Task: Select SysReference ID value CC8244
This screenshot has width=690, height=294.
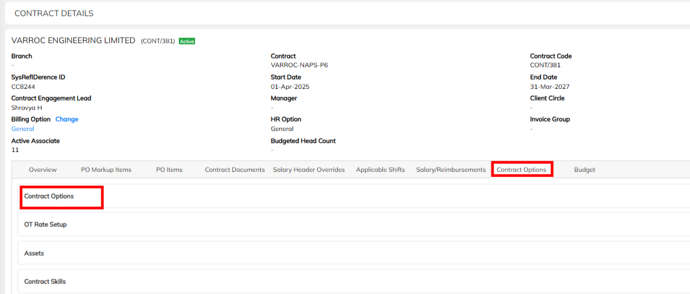Action: (x=22, y=87)
